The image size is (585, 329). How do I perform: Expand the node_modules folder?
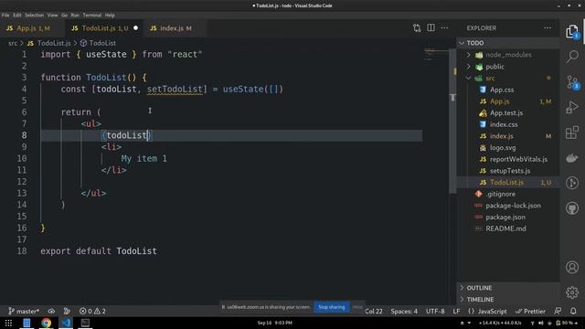pyautogui.click(x=508, y=55)
